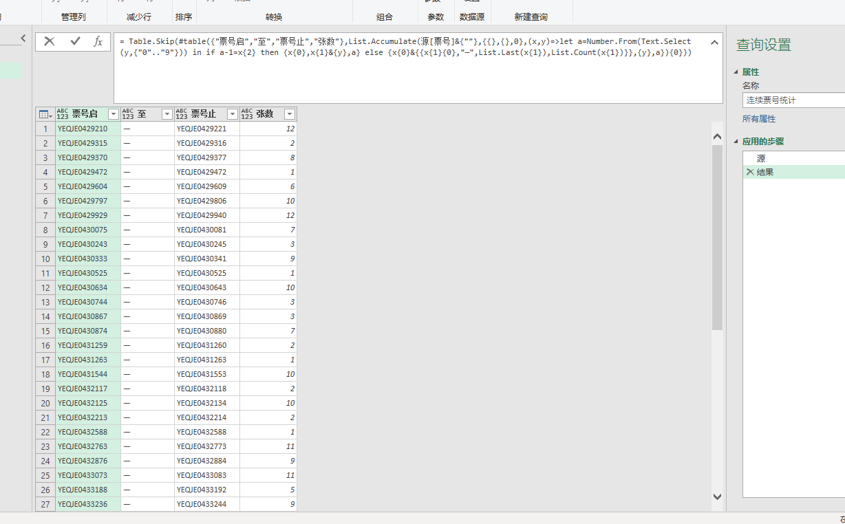Image resolution: width=845 pixels, height=524 pixels.
Task: Collapse the 应用的步骤 section triangle
Action: pyautogui.click(x=737, y=141)
